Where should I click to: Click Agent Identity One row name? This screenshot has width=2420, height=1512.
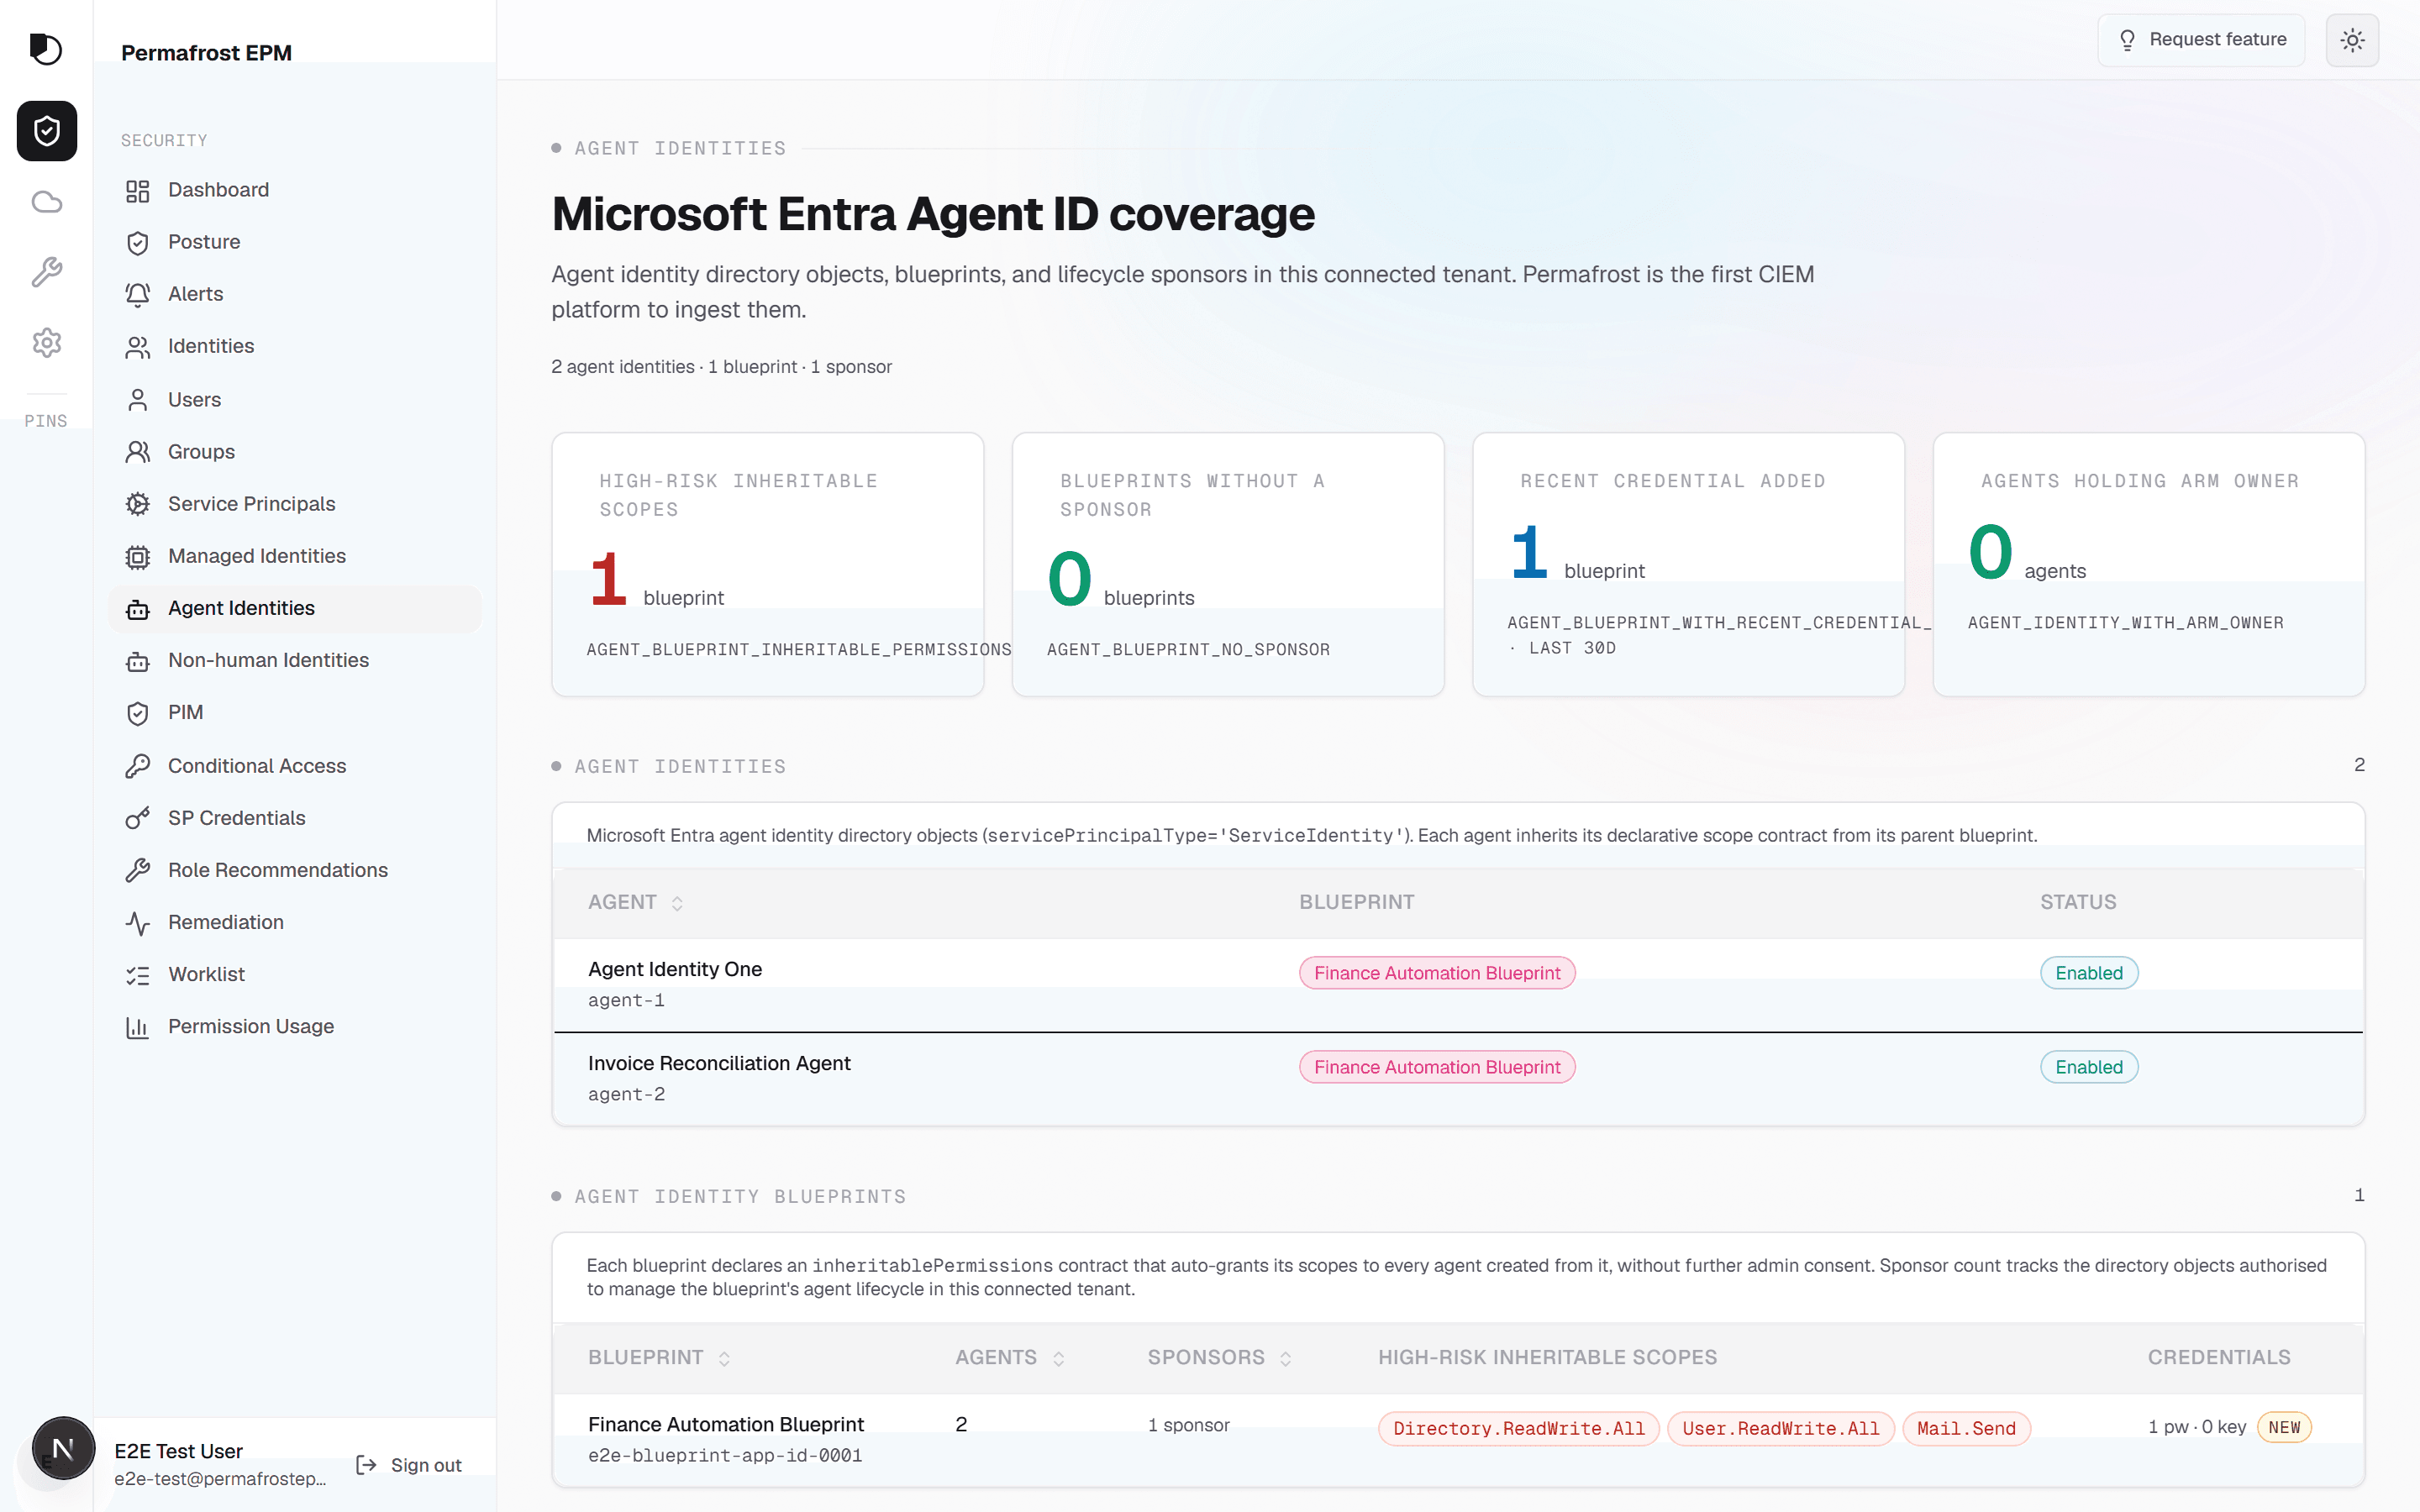[x=675, y=969]
